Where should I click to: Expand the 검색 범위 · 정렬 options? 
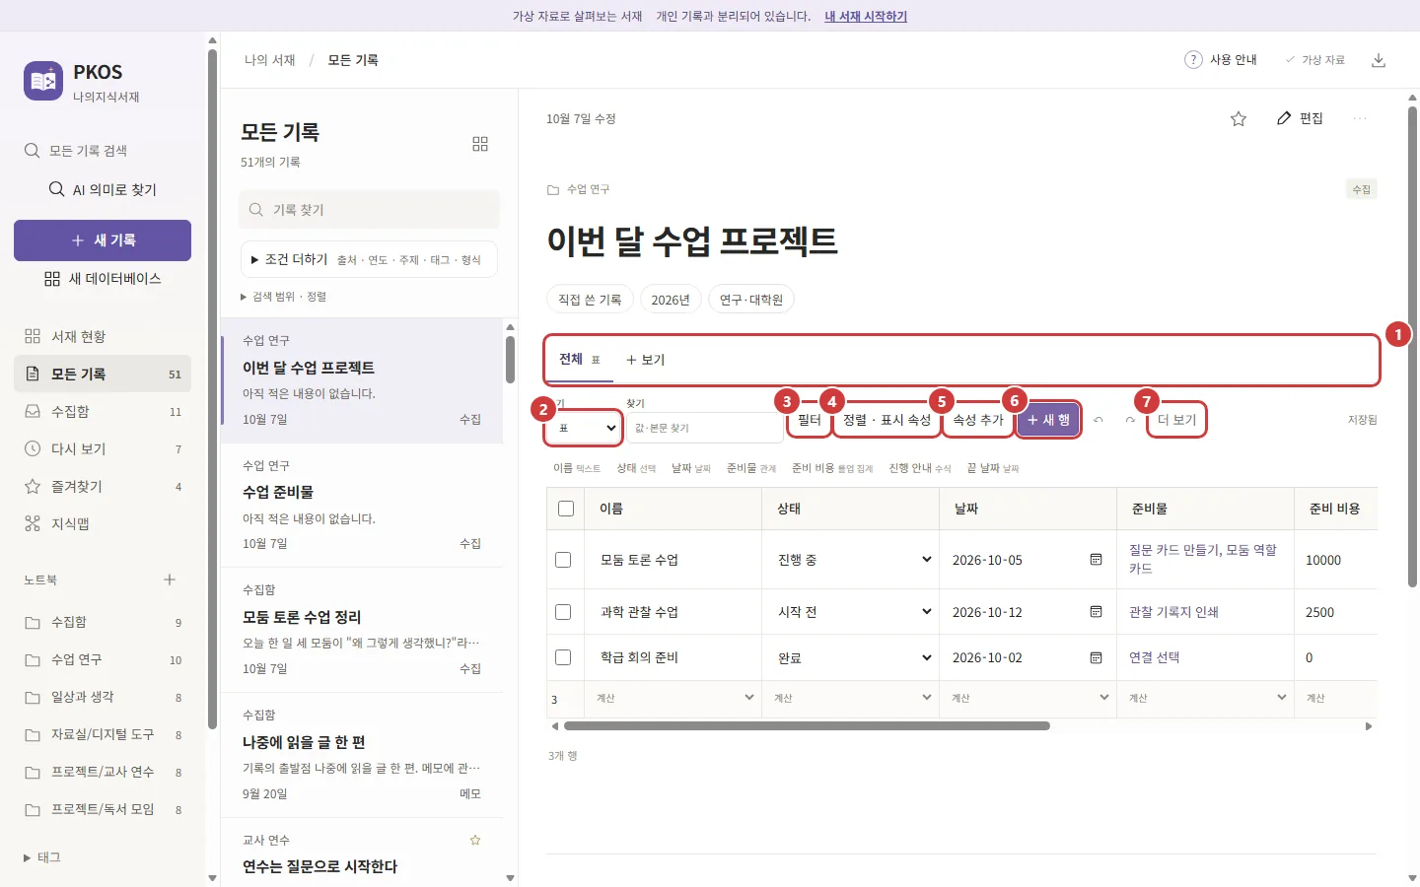pos(284,297)
